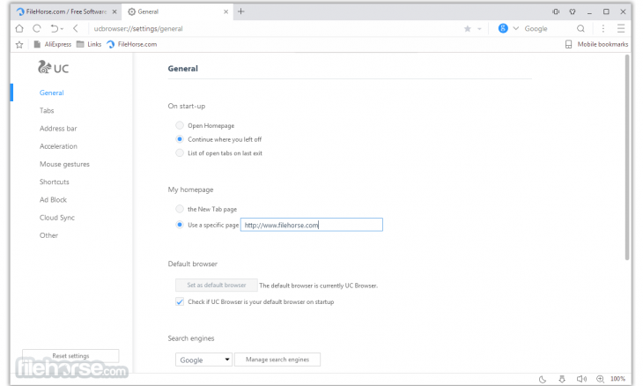Click the Google search box
643x386 pixels.
point(548,29)
